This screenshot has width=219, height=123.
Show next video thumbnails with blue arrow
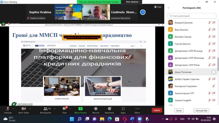point(143,12)
